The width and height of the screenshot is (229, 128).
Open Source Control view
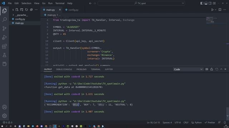point(4,28)
